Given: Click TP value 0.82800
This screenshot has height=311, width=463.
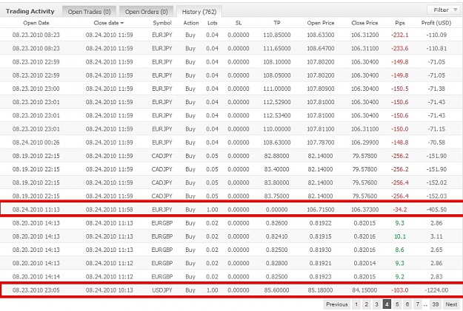Looking at the screenshot, I should click(x=276, y=263).
